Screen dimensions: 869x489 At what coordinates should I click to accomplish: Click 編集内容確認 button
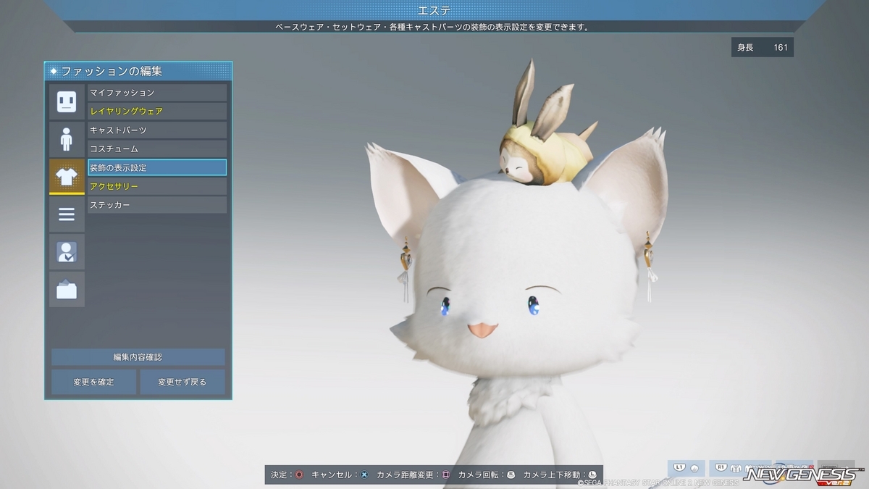point(138,357)
